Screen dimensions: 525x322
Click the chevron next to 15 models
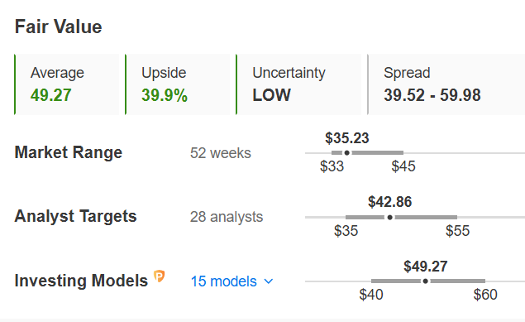[x=269, y=281]
